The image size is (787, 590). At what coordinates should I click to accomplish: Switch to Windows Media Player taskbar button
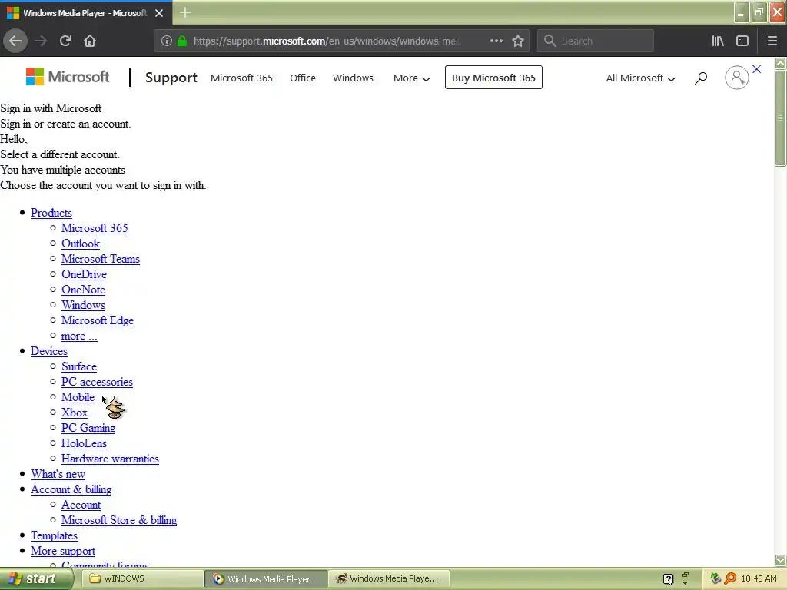point(266,579)
